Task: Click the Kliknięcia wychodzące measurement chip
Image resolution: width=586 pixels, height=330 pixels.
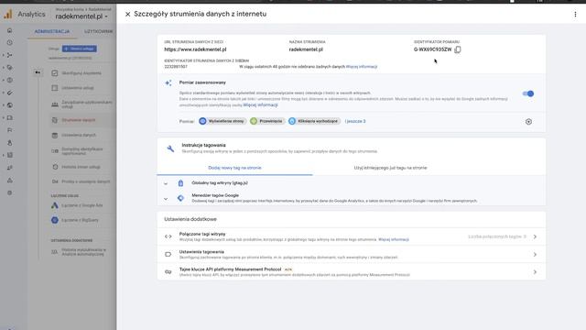Action: (x=314, y=121)
